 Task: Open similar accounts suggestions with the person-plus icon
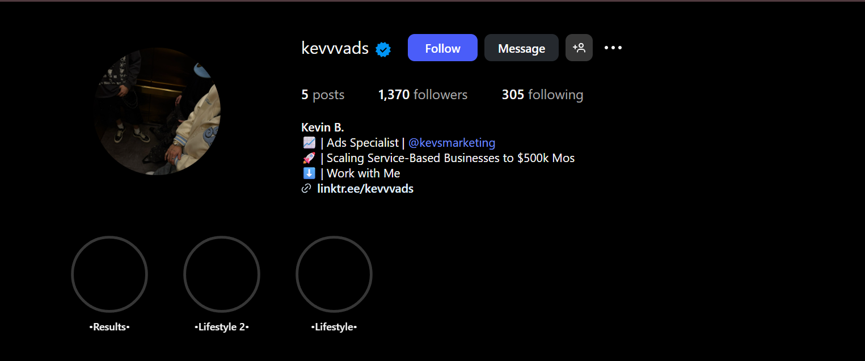(579, 48)
